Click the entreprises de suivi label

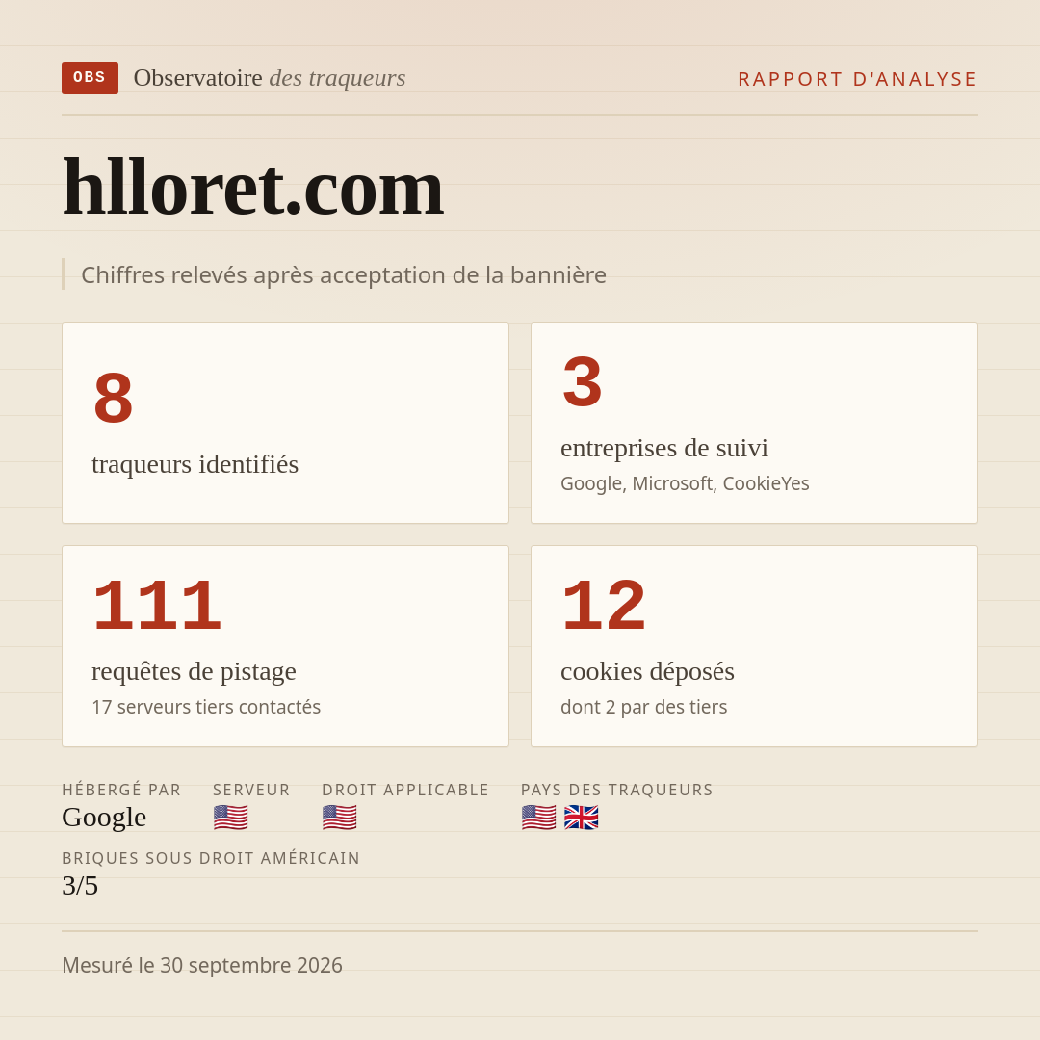click(x=663, y=449)
